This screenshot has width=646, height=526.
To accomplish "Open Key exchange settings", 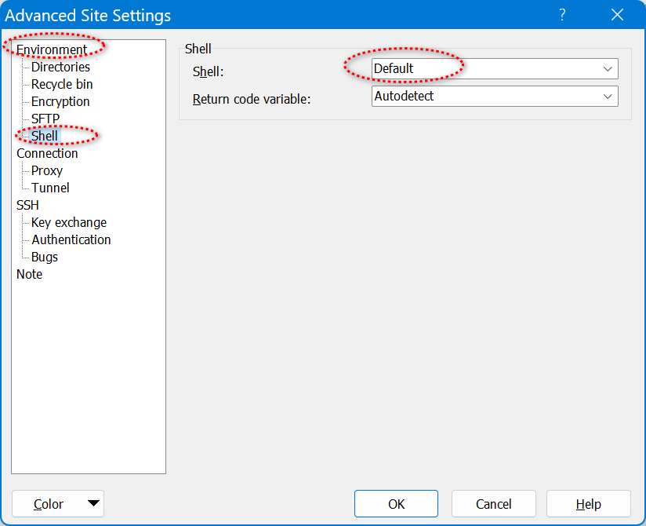I will 69,222.
